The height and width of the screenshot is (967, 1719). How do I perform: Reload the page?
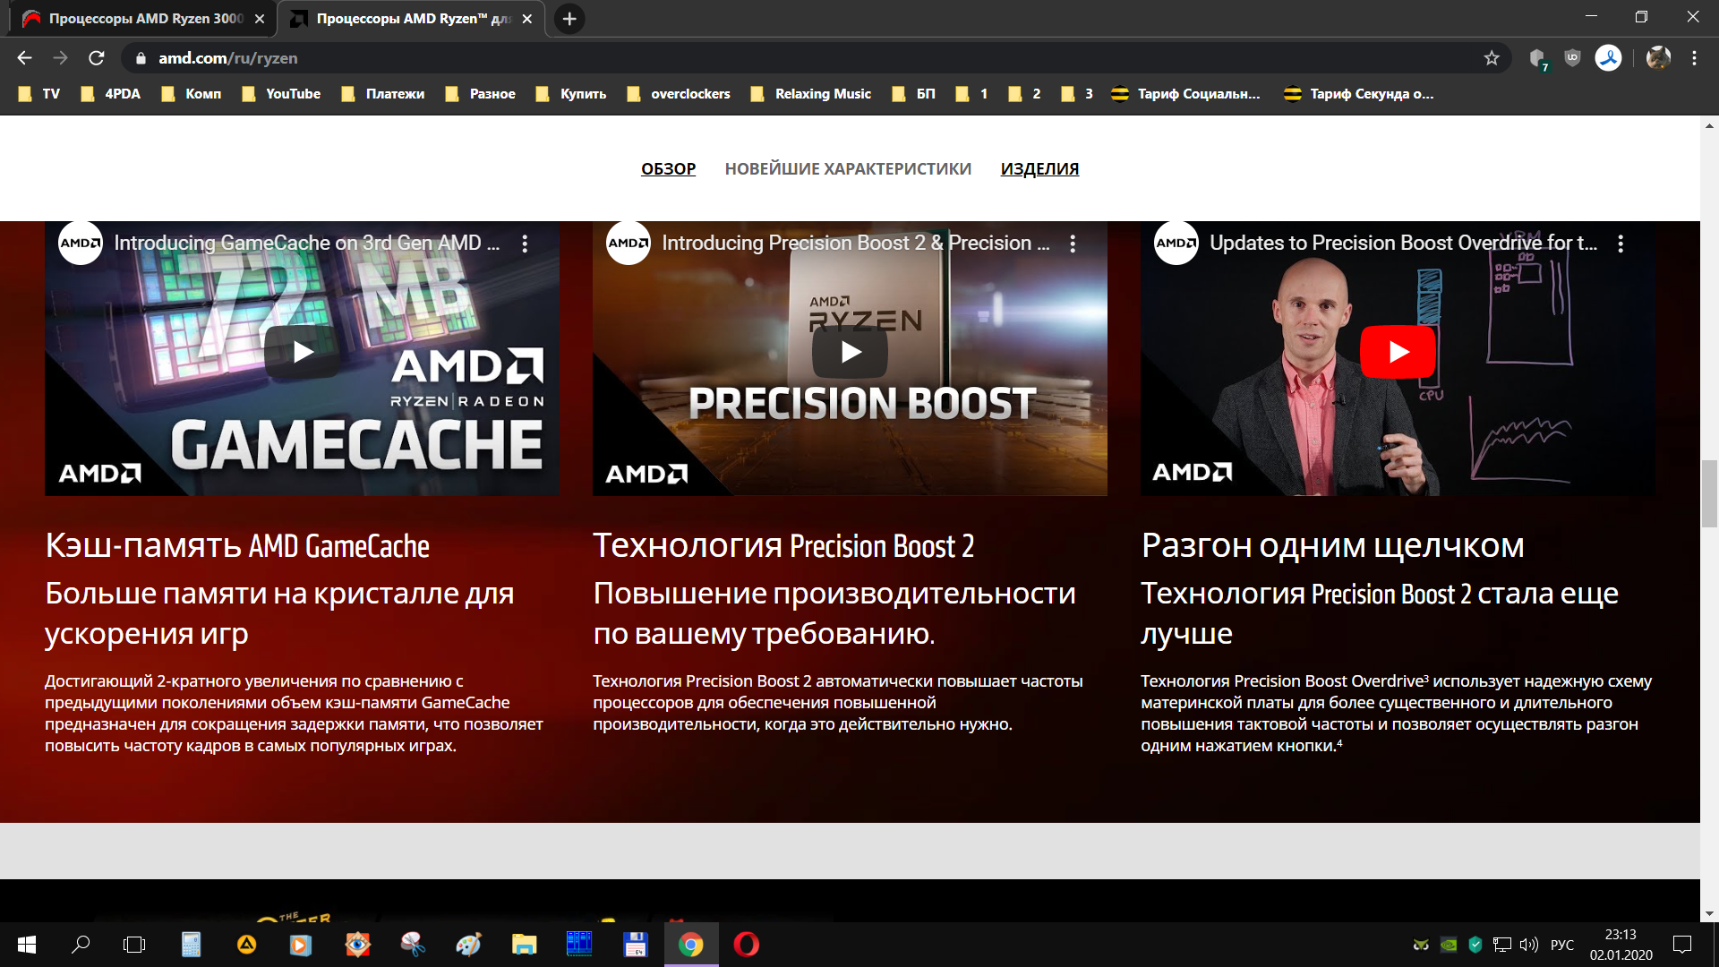[97, 58]
